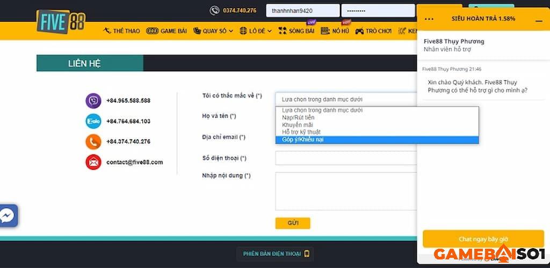The width and height of the screenshot is (550, 268).
Task: Click the orange phone hotline icon
Action: pos(93,142)
